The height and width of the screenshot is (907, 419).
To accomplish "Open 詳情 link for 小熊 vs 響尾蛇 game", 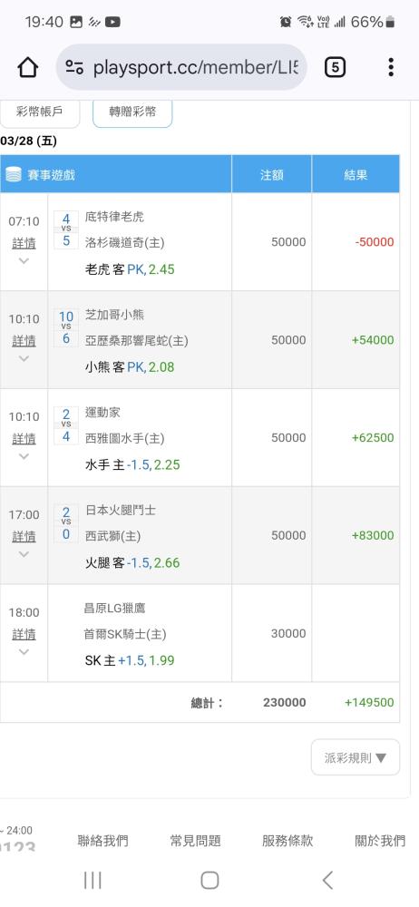I will [24, 341].
